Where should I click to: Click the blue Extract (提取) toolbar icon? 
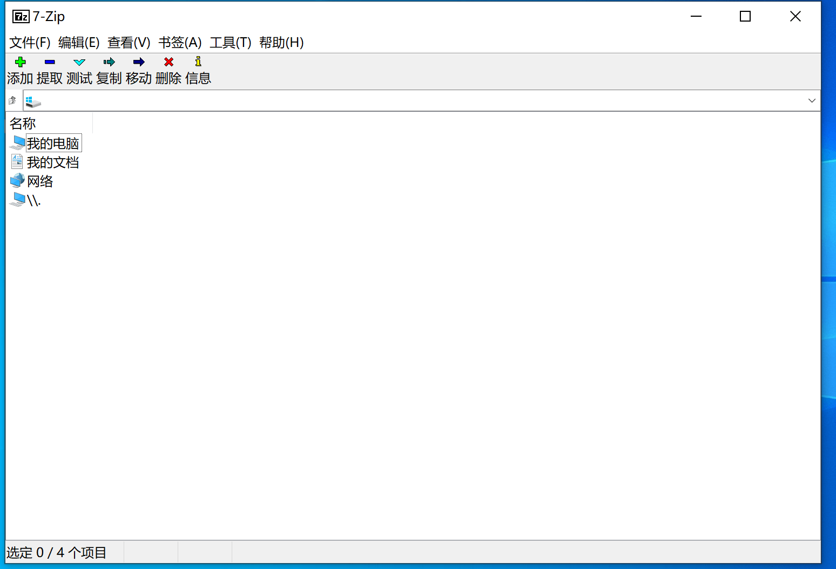coord(50,62)
